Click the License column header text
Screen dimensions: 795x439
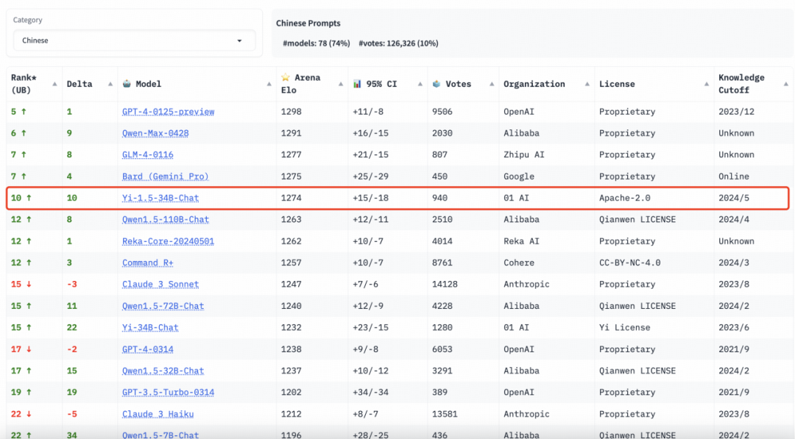point(617,84)
